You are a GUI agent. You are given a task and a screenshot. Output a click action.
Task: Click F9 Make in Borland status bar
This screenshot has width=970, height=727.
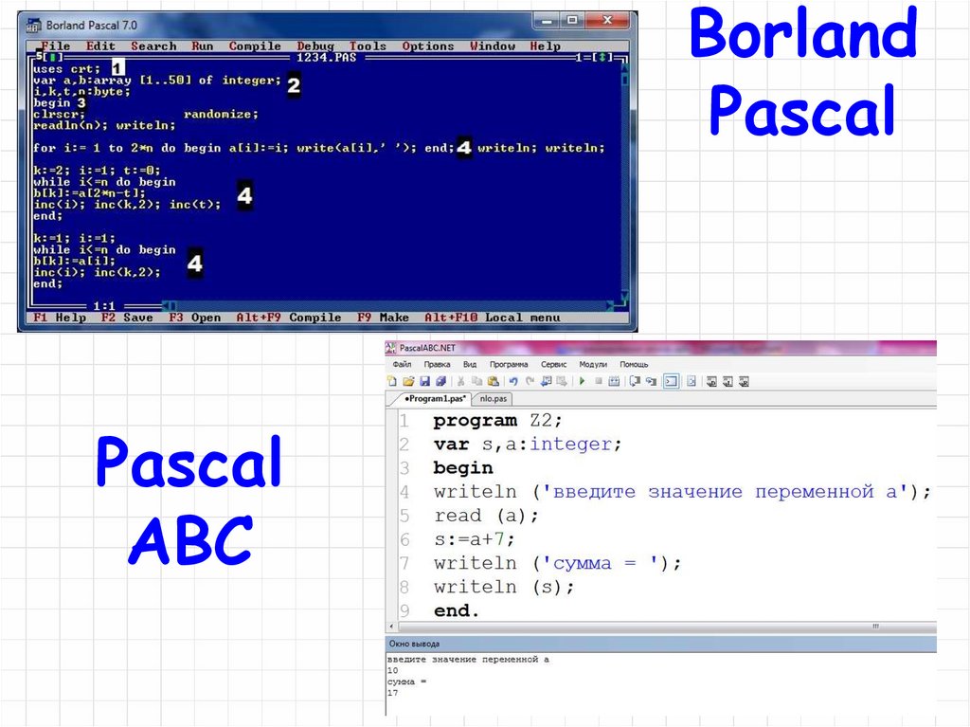click(x=383, y=318)
